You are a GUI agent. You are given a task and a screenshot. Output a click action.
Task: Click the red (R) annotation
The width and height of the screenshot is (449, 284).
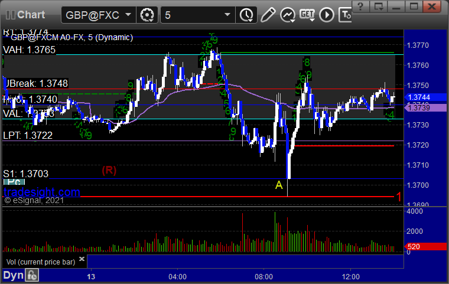pos(109,171)
